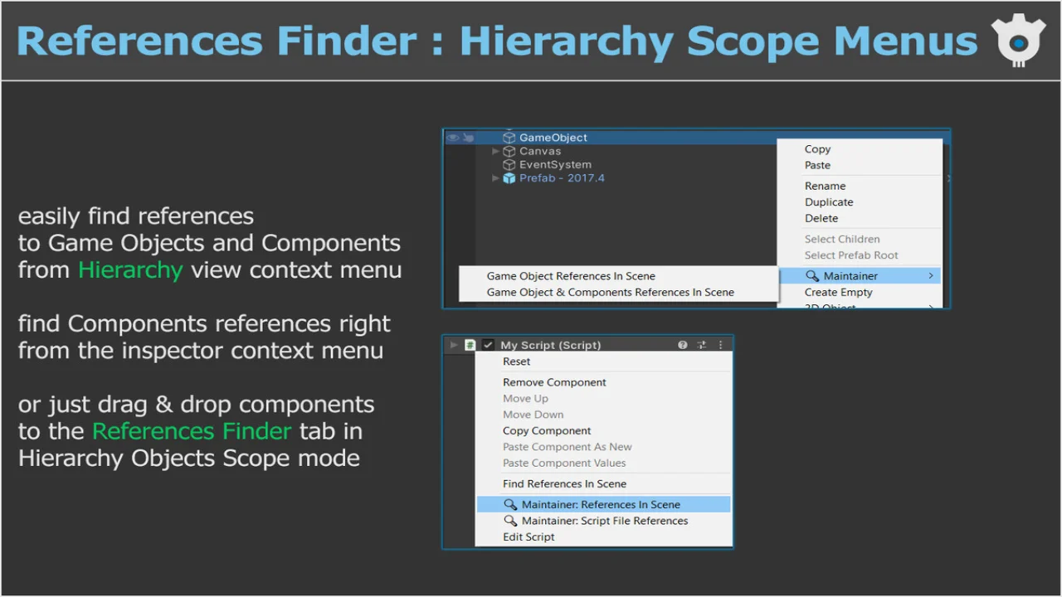Toggle GameObject picking hand icon
Image resolution: width=1062 pixels, height=597 pixels.
(x=469, y=138)
